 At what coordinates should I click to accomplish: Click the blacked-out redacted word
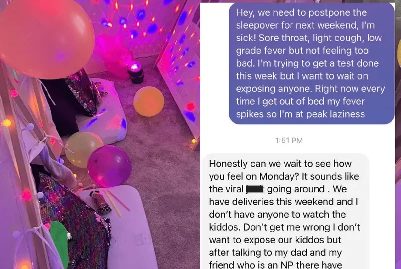tap(255, 189)
